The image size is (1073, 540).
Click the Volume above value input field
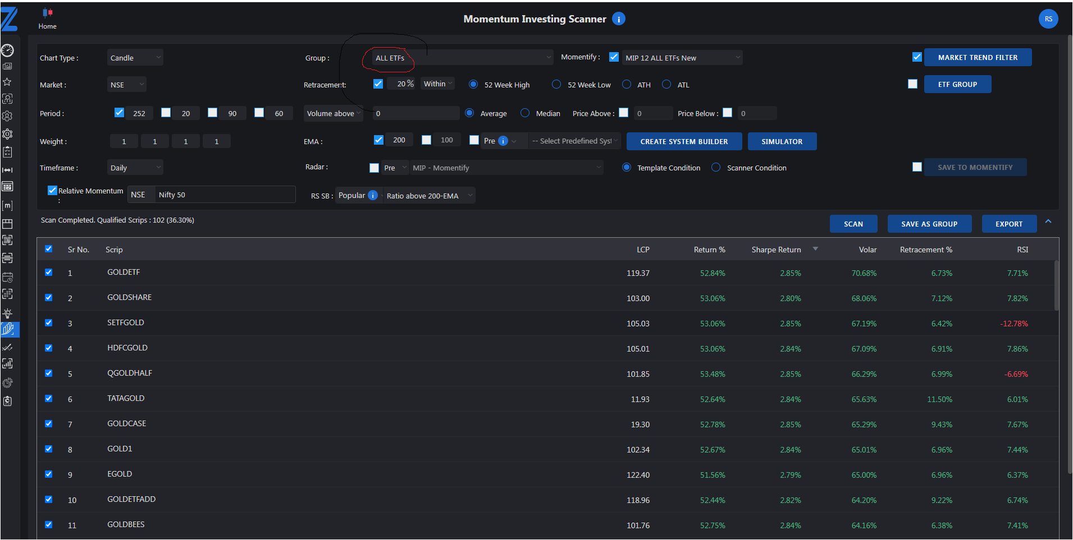pos(415,113)
